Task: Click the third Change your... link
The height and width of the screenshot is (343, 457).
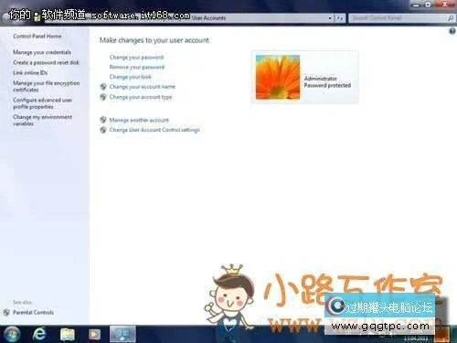Action: click(x=130, y=77)
